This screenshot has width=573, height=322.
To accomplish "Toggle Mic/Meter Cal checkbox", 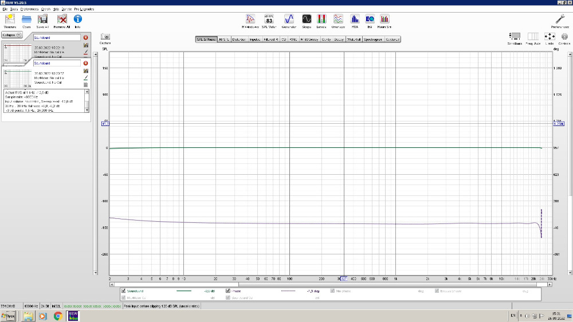I will (124, 298).
